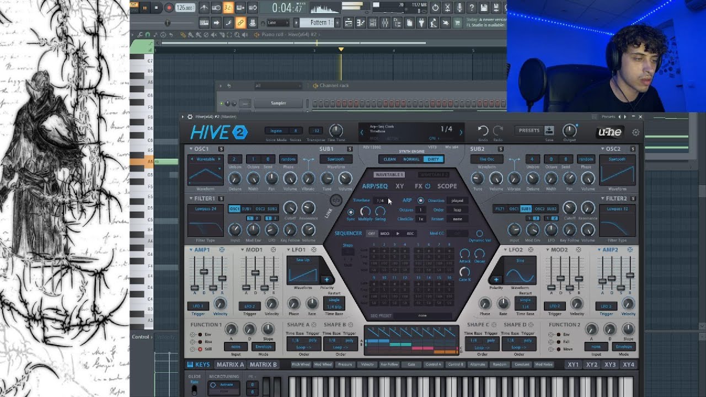Image resolution: width=706 pixels, height=397 pixels.
Task: Solo OSC1 with its S button
Action: tap(221, 149)
